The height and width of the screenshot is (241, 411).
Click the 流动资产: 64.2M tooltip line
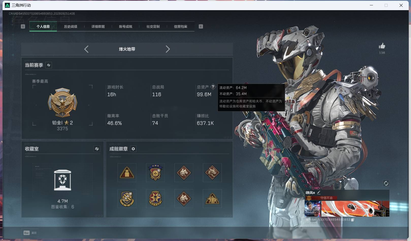tap(233, 88)
